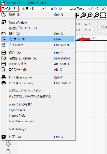107x154 pixels.
Task: Activate the Pan/Move arrows tool icon
Action: [77, 16]
